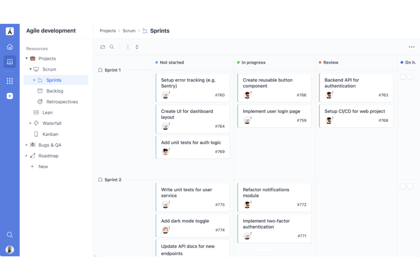Open board search with the magnifier icon
Image resolution: width=420 pixels, height=280 pixels.
[112, 47]
